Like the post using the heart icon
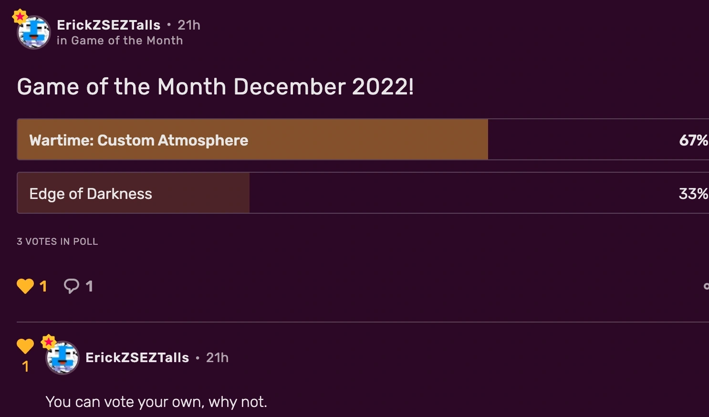 [x=26, y=286]
